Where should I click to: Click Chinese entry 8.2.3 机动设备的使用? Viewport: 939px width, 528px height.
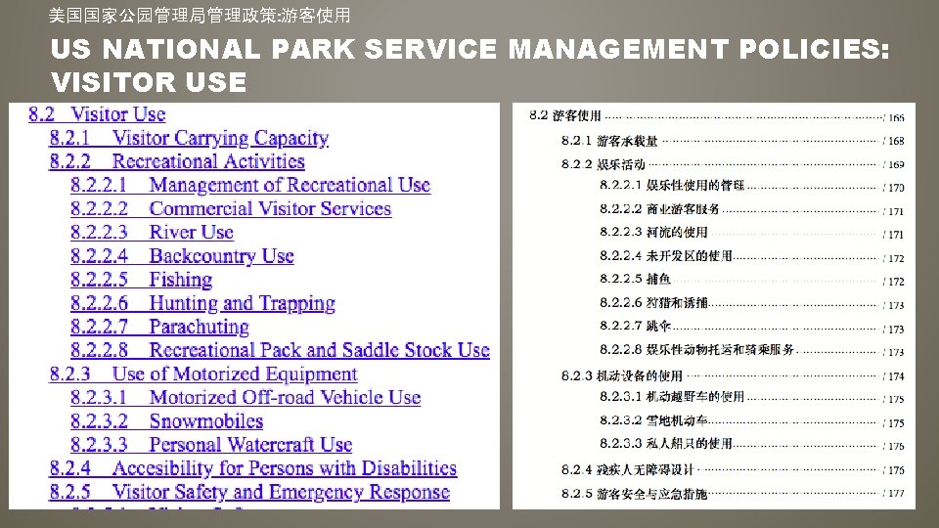point(622,375)
